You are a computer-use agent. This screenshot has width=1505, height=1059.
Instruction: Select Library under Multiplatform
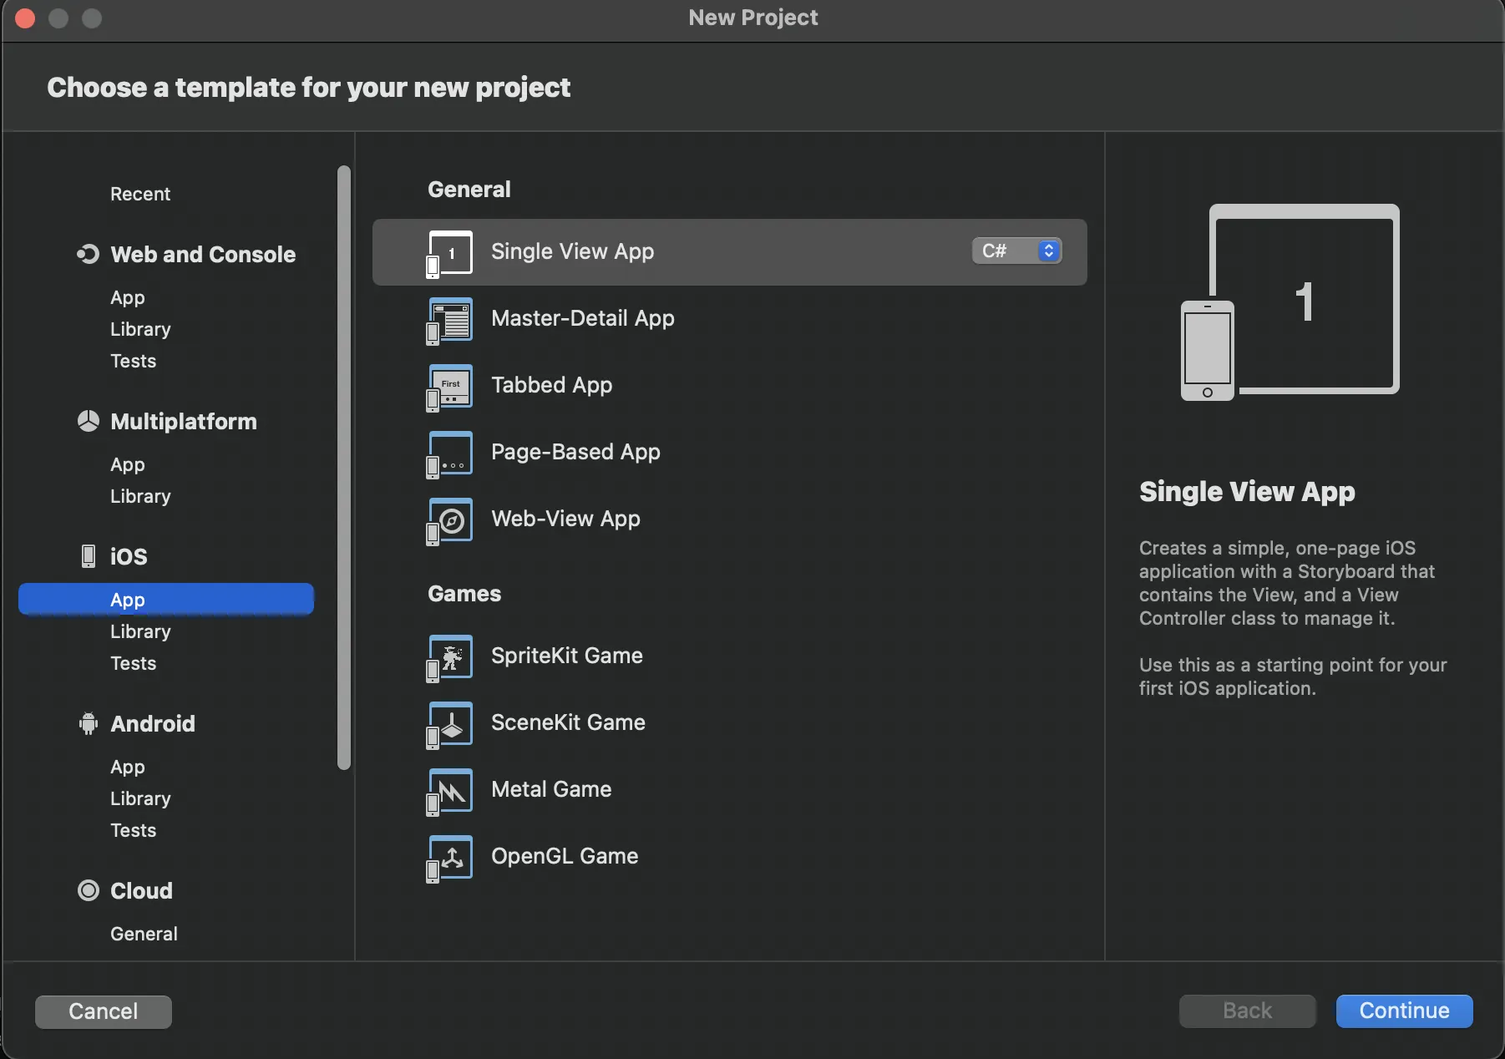tap(140, 496)
